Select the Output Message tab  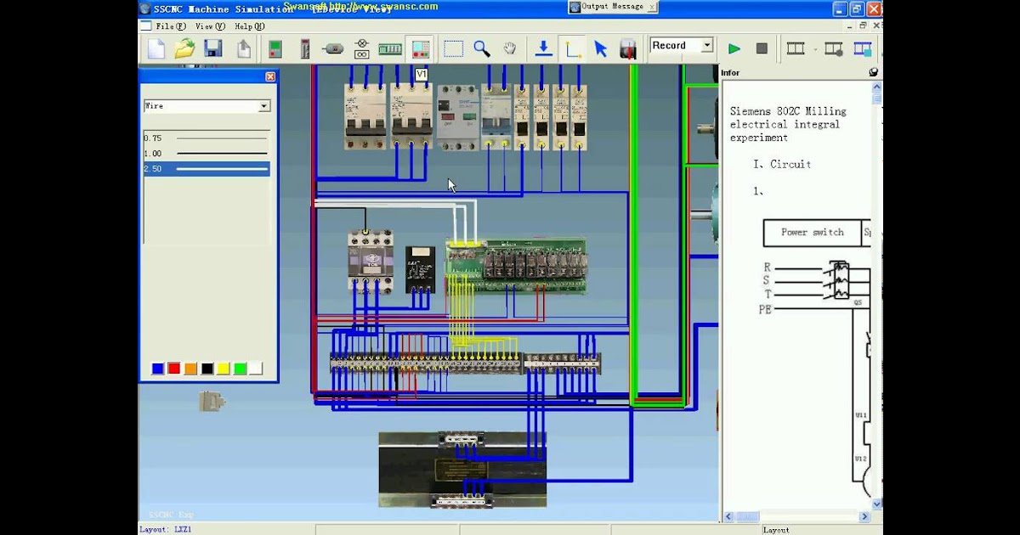612,7
